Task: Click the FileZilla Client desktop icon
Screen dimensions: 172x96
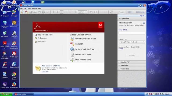Action: [14, 54]
